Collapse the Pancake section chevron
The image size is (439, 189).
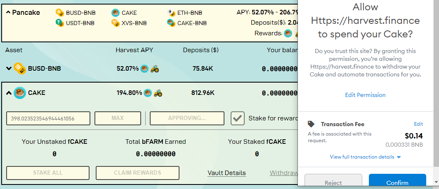coord(8,12)
